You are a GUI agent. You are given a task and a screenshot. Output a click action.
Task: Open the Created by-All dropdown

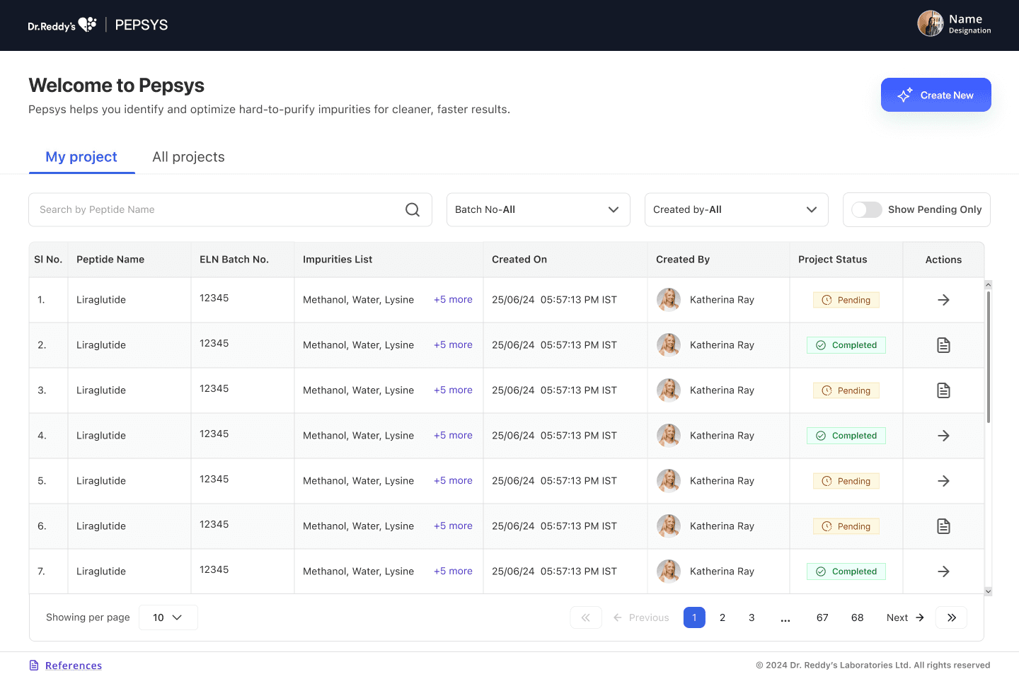coord(737,209)
